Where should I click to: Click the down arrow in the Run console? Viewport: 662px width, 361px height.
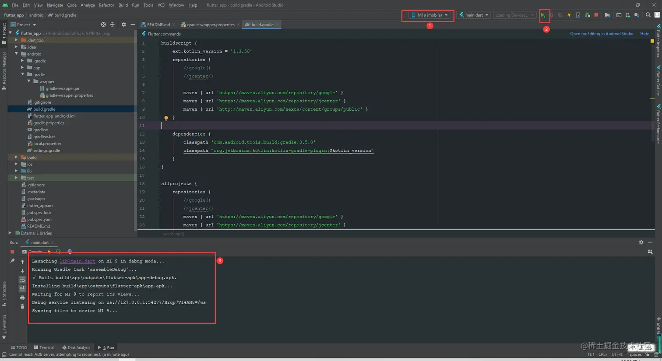click(x=22, y=271)
